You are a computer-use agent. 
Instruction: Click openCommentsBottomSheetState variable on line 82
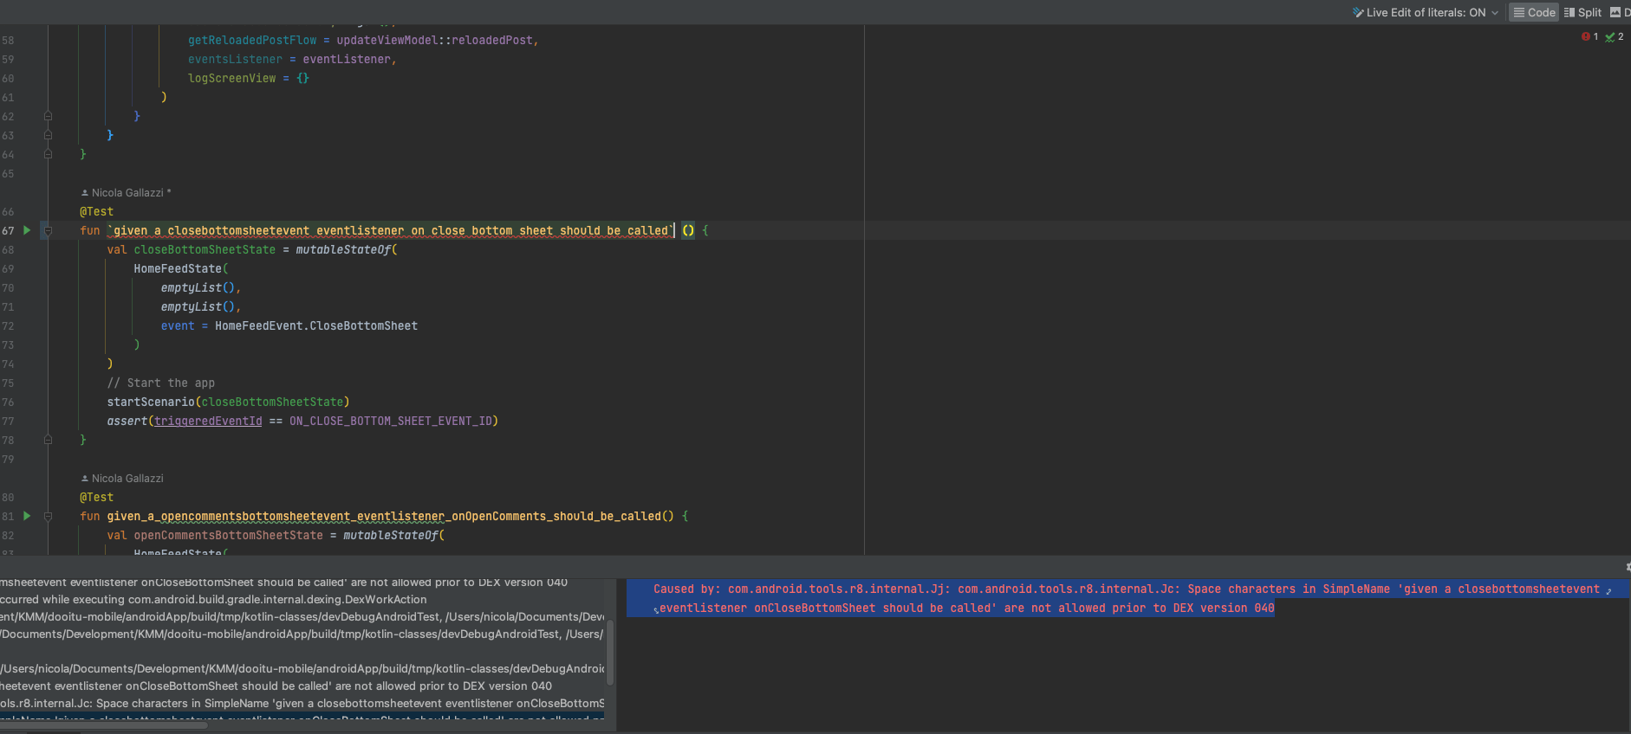[229, 535]
